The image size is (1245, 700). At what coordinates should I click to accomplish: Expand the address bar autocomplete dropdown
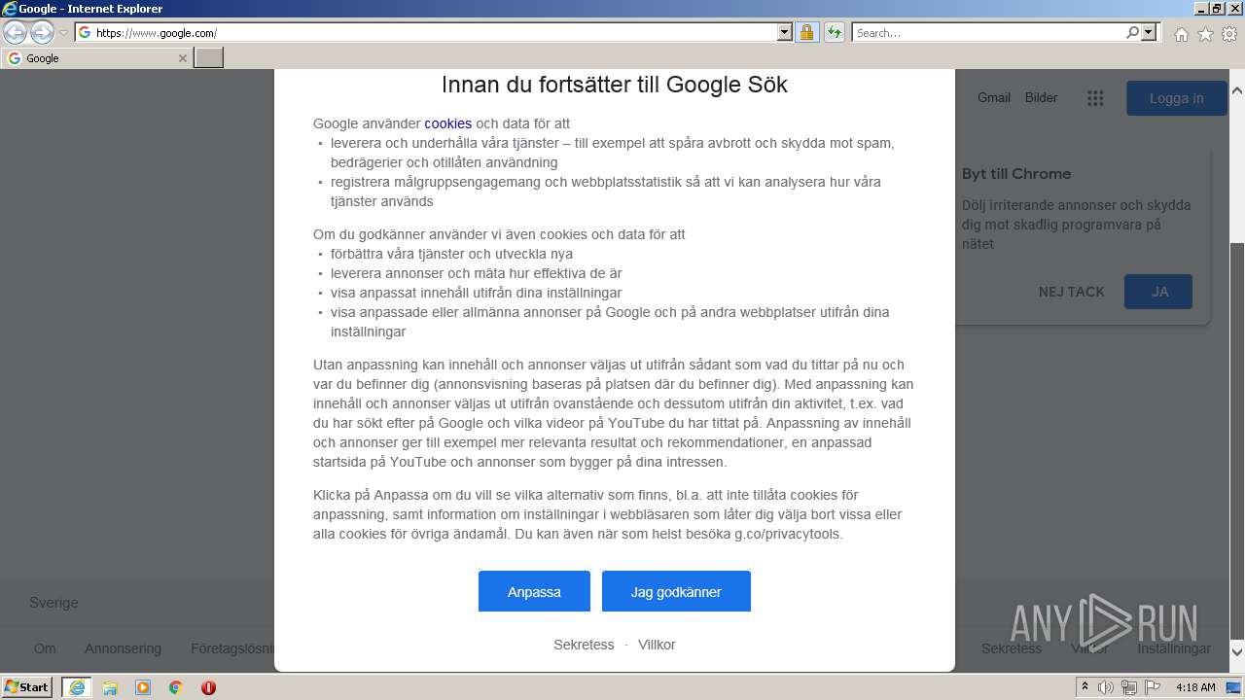785,33
